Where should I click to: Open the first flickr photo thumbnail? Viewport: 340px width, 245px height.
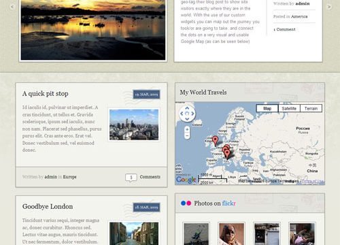tap(196, 234)
